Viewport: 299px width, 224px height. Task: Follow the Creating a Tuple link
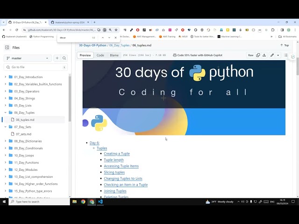(x=117, y=154)
